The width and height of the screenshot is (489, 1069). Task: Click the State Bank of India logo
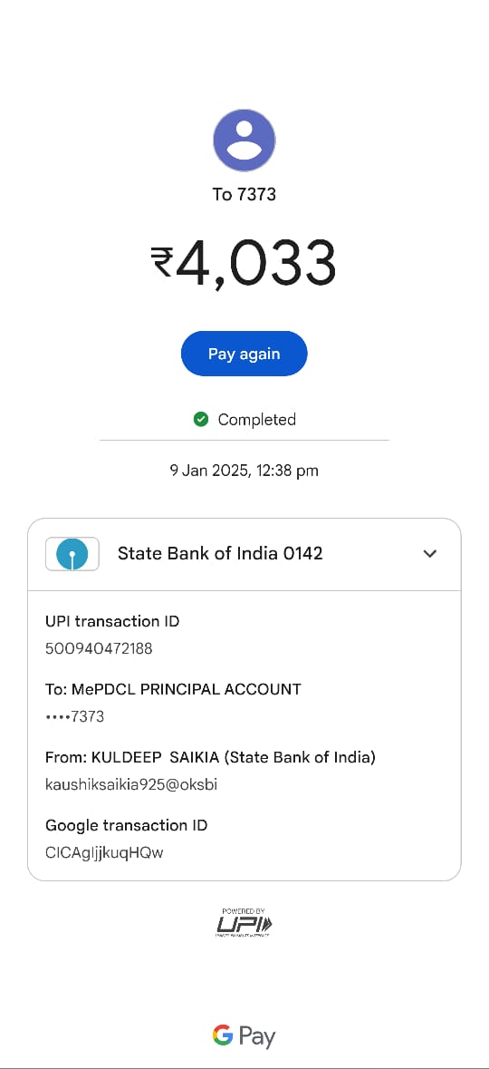(72, 554)
